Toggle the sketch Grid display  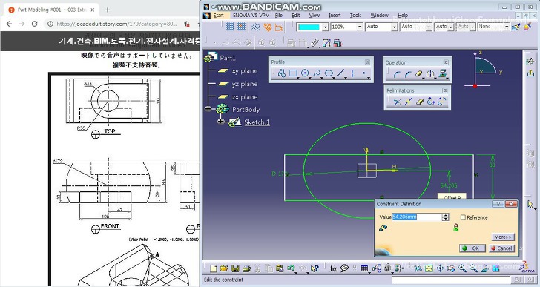click(x=230, y=27)
